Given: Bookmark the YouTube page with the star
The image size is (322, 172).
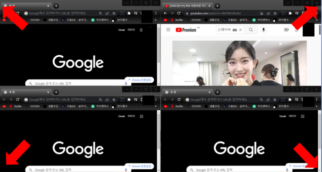Looking at the screenshot, I should pyautogui.click(x=275, y=13).
